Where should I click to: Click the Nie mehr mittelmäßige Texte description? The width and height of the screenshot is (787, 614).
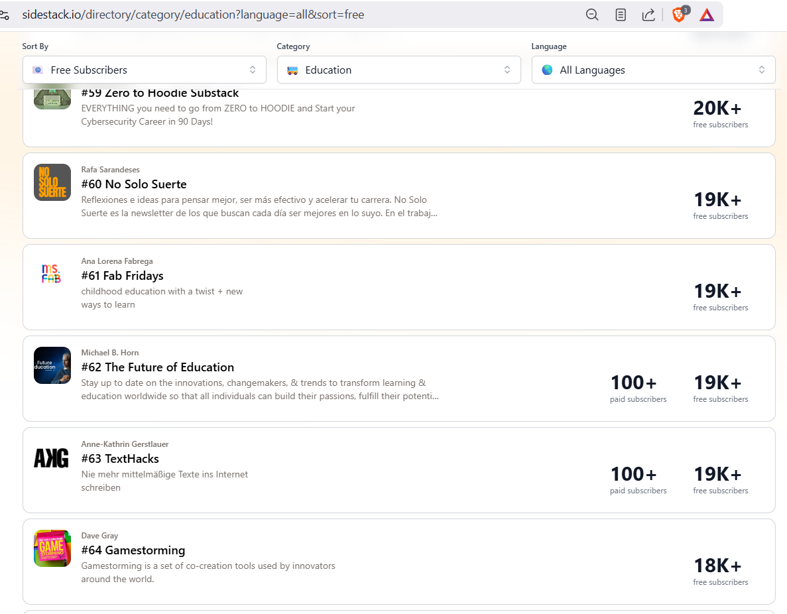[164, 481]
